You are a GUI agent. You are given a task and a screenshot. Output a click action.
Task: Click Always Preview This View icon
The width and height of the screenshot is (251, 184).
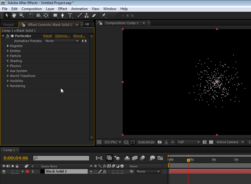(x=99, y=142)
